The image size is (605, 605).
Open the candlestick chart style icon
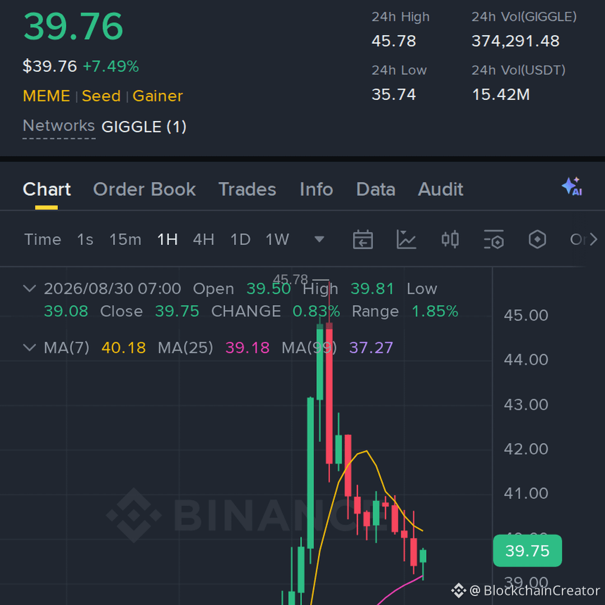click(x=450, y=240)
